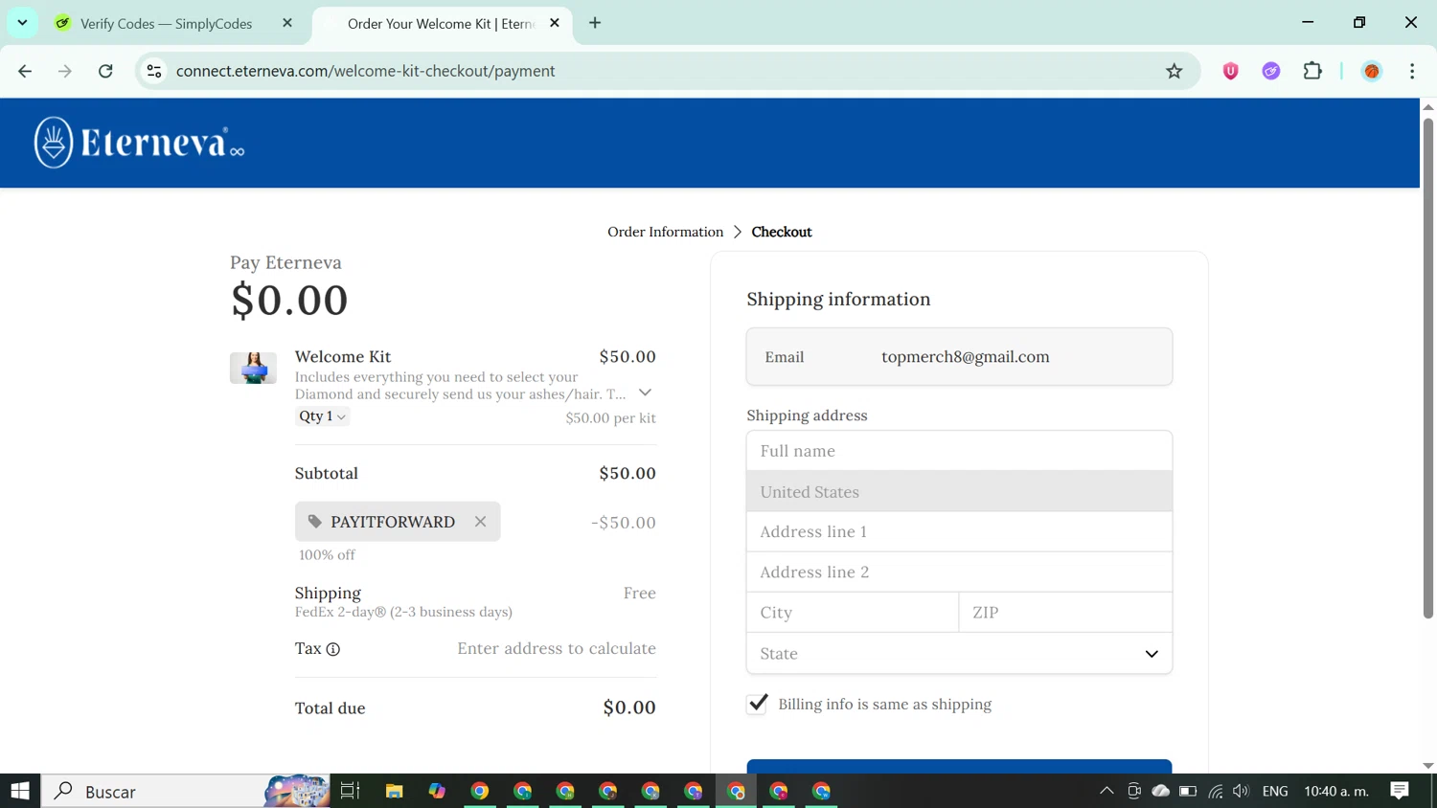The height and width of the screenshot is (808, 1437).
Task: Open the United States country selector
Action: point(959,492)
